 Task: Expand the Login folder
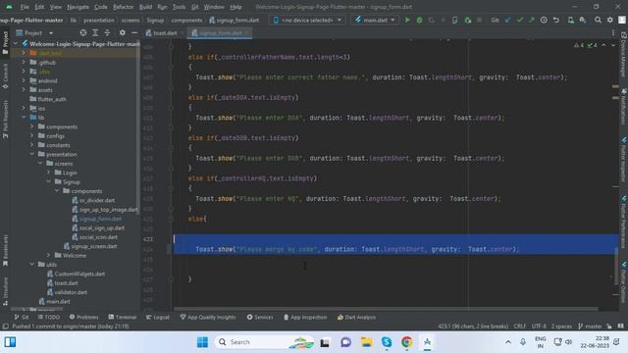49,173
